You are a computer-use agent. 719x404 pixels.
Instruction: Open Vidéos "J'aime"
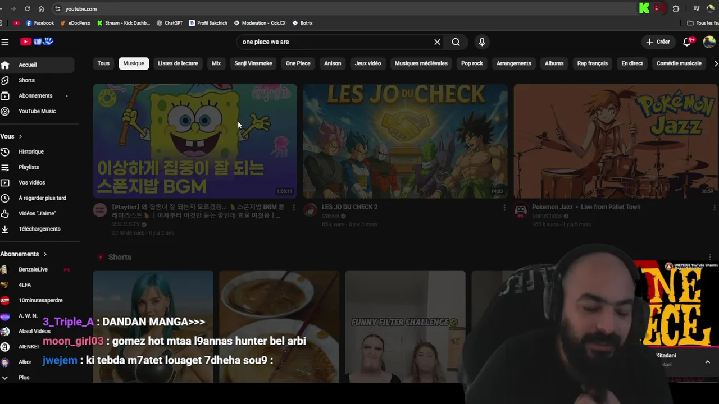pyautogui.click(x=37, y=213)
